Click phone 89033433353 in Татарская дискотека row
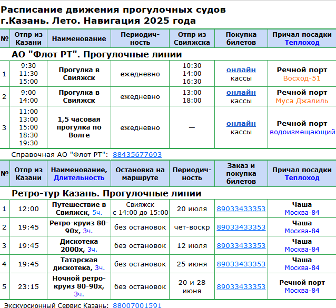Viewport: 336px width, 308px height. tap(241, 264)
